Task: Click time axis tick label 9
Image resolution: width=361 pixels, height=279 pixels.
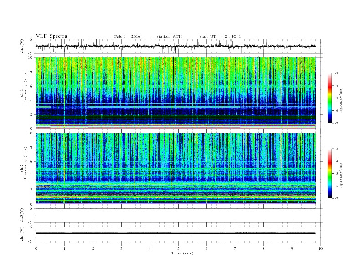Action: (292, 248)
